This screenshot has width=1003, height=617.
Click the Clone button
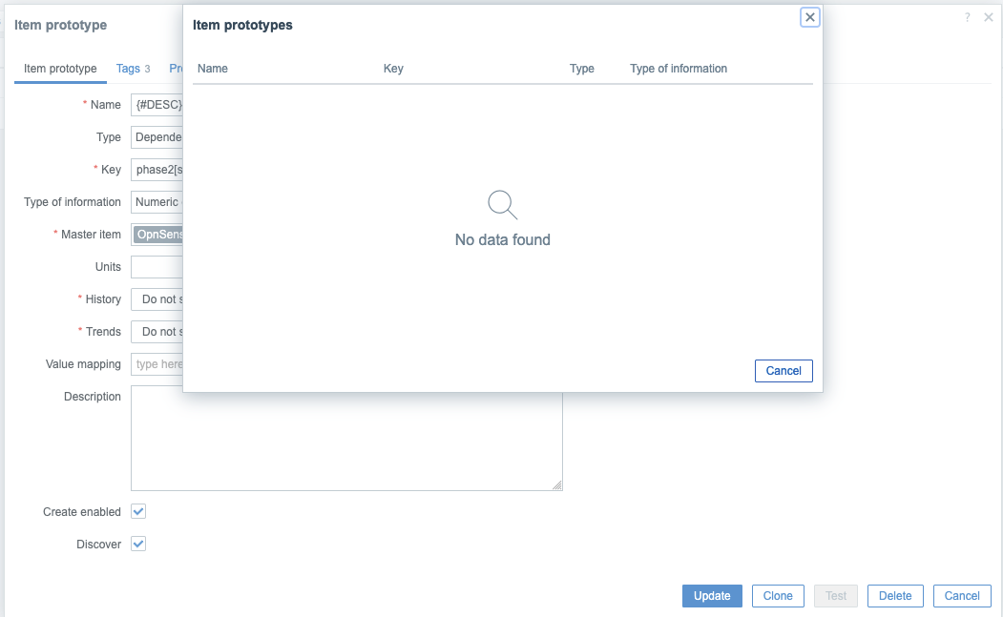778,596
